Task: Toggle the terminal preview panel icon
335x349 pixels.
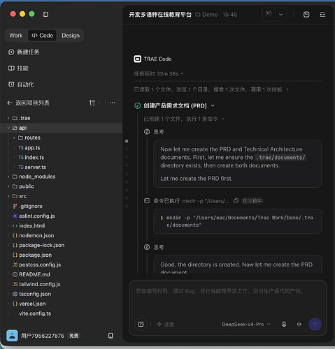Action: point(306,15)
